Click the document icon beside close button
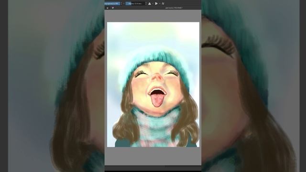 (113, 8)
